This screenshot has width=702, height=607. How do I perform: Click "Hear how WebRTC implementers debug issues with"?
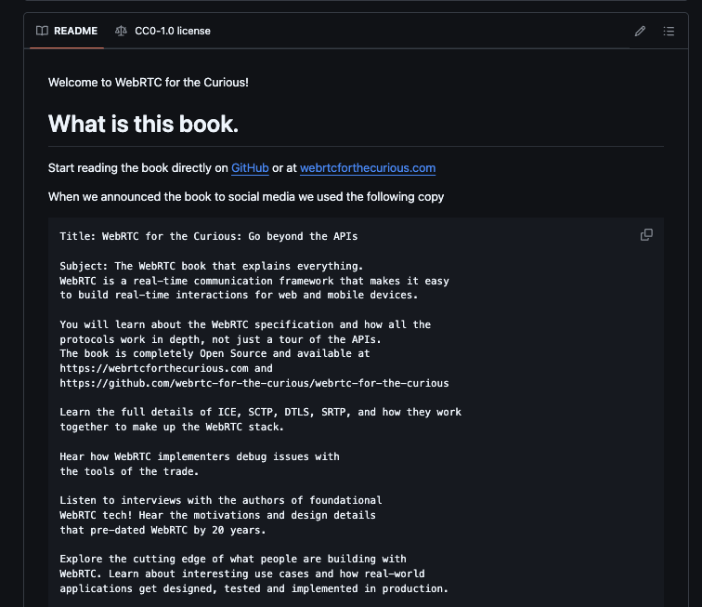200,456
